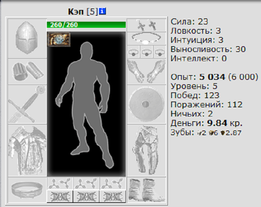Click the first ring slot
This screenshot has height=207, width=261.
[x=133, y=52]
